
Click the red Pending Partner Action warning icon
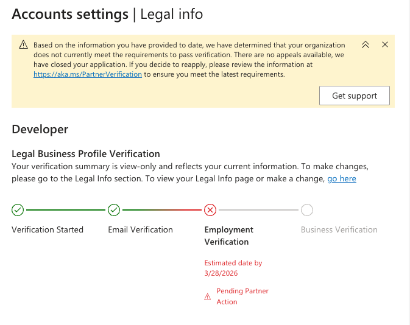[208, 296]
